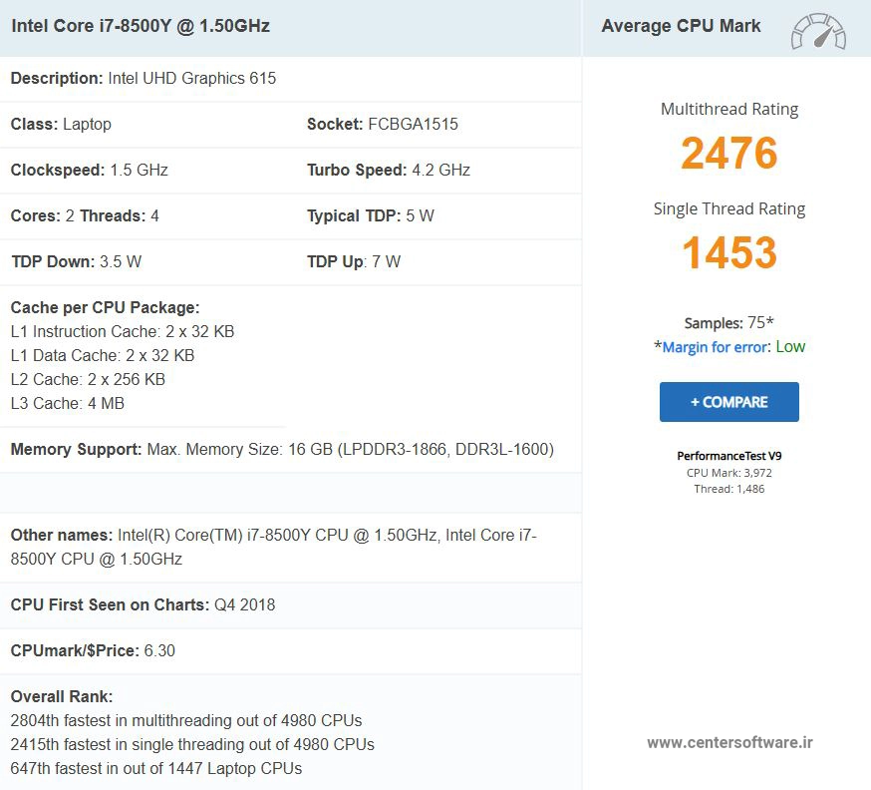Select multithread rating value 2476
This screenshot has width=871, height=790.
[x=728, y=153]
